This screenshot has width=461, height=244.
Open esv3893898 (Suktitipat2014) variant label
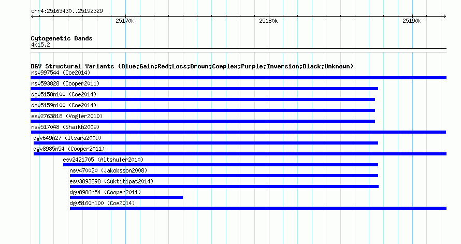click(x=111, y=181)
